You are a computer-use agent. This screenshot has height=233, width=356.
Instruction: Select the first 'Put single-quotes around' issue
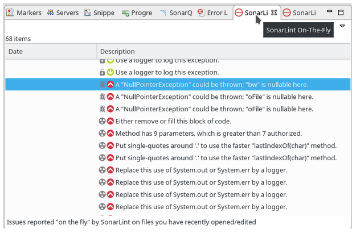[178, 146]
